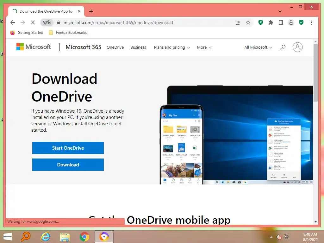The height and width of the screenshot is (243, 324).
Task: Sign in via the account avatar icon
Action: [x=297, y=47]
